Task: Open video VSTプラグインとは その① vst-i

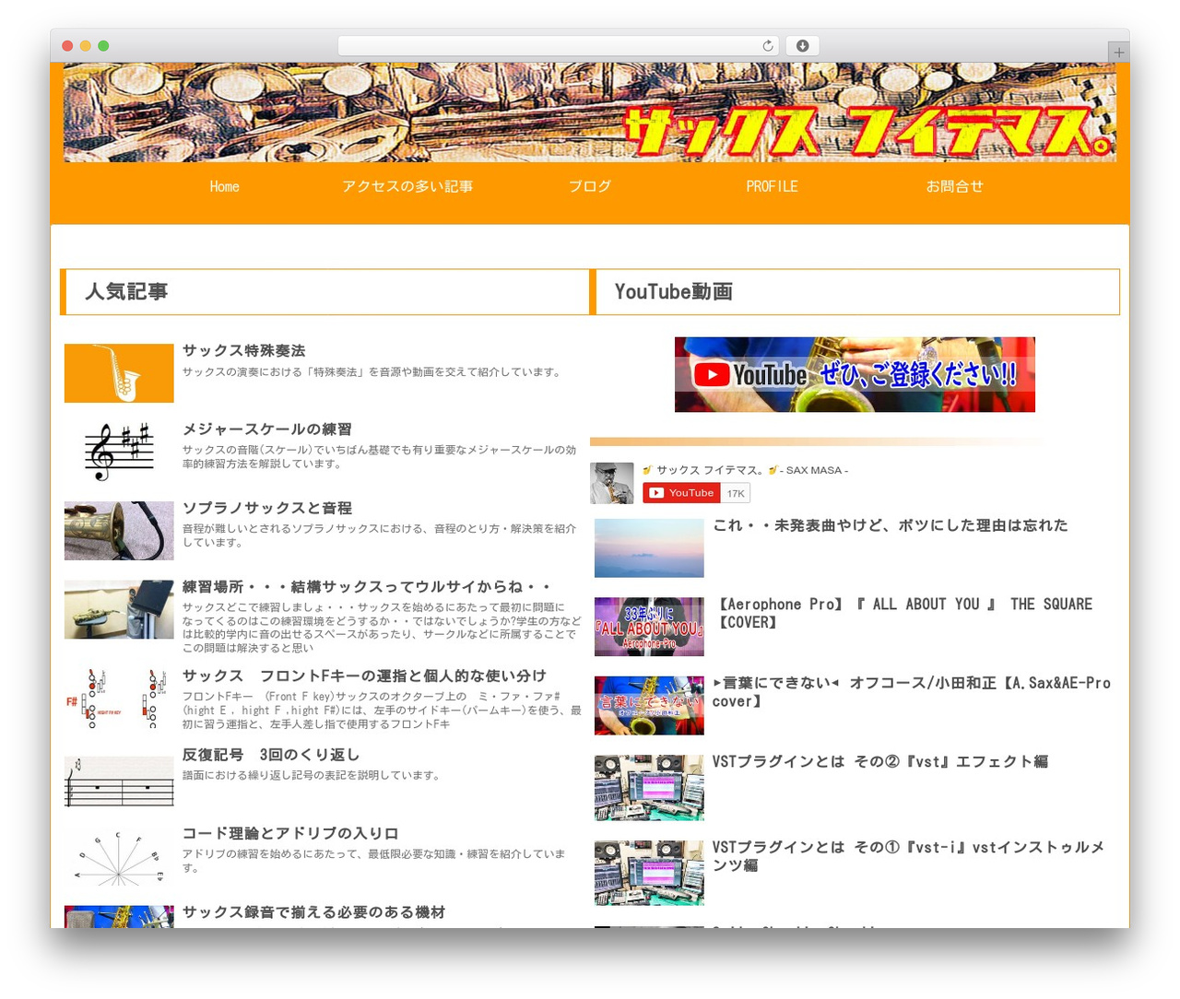Action: coord(908,856)
